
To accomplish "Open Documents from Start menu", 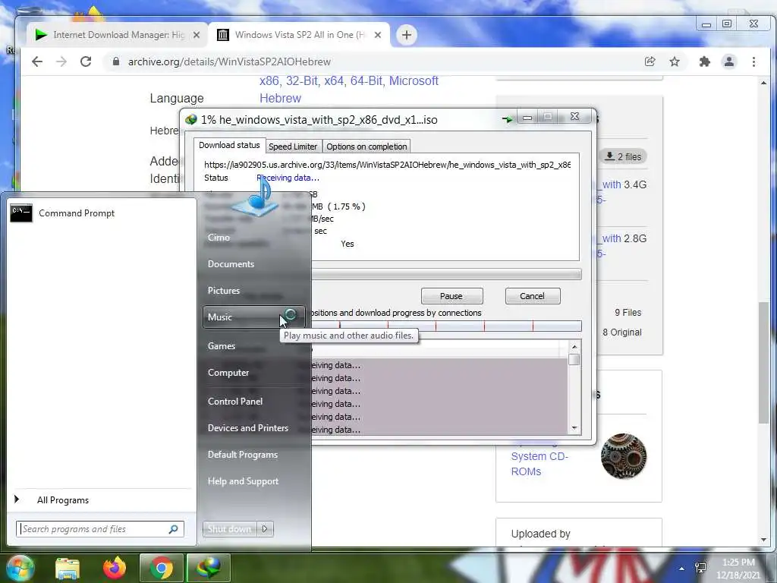I will 231,264.
